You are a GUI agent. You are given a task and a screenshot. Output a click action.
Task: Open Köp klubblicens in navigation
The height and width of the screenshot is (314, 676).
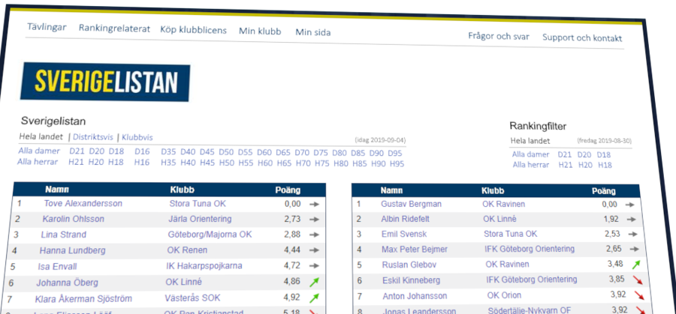pyautogui.click(x=193, y=30)
